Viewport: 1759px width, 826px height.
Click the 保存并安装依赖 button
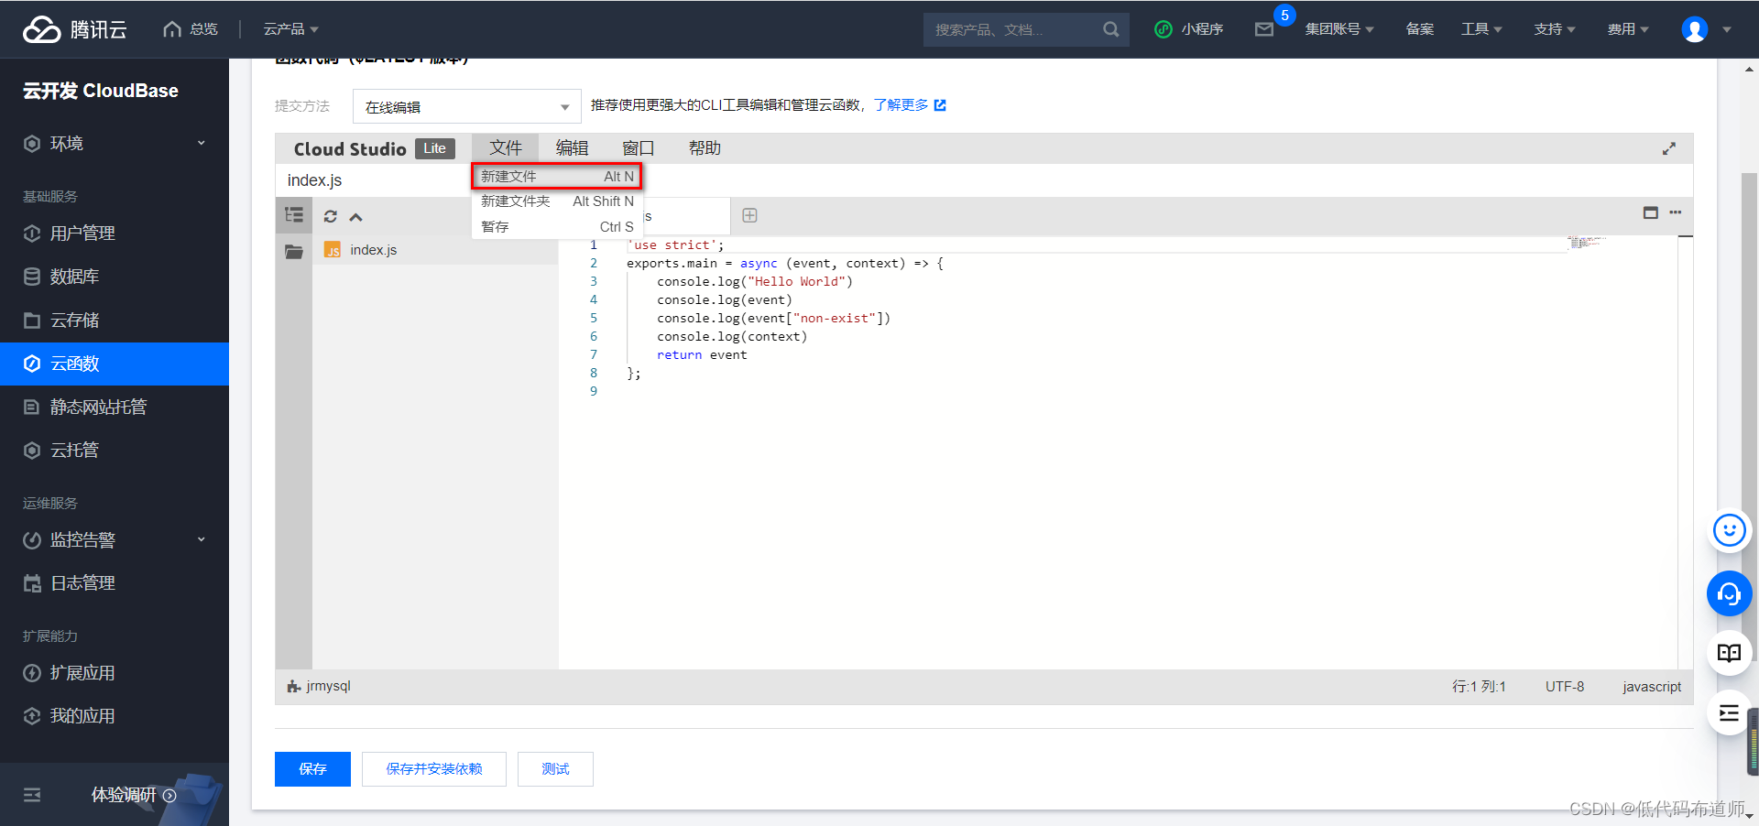coord(433,768)
